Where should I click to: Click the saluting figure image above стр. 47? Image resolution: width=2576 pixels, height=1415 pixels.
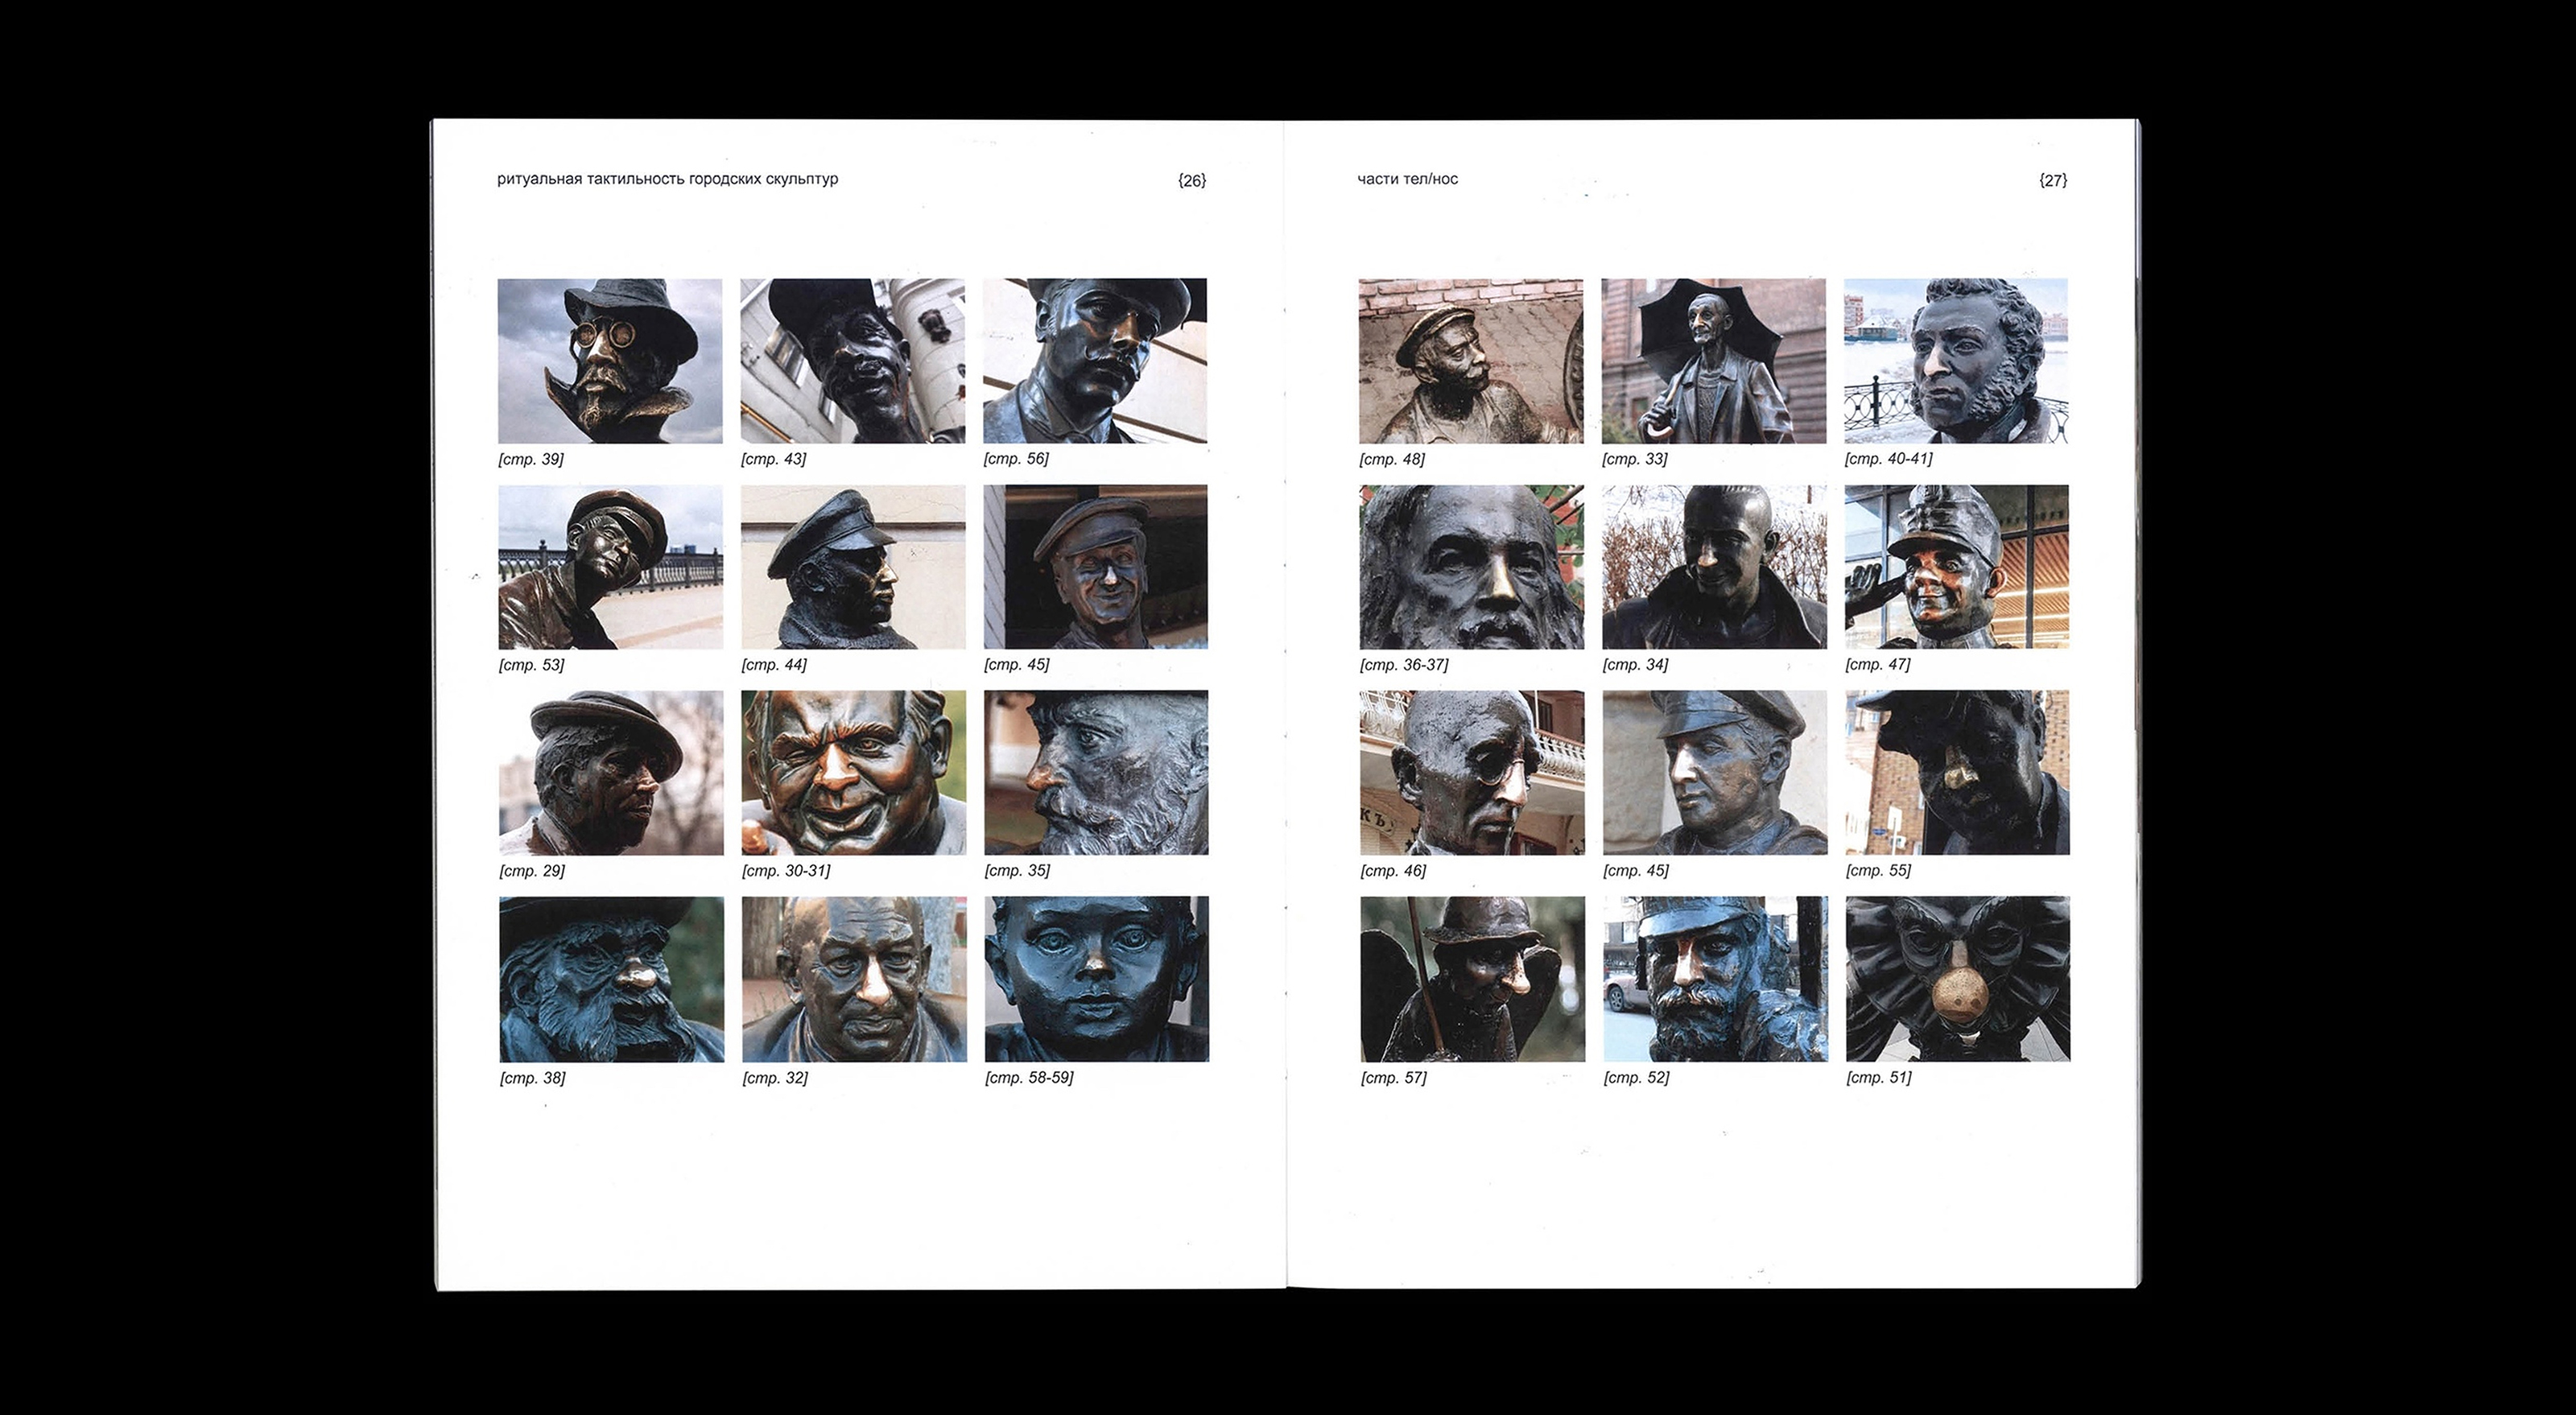point(1956,567)
